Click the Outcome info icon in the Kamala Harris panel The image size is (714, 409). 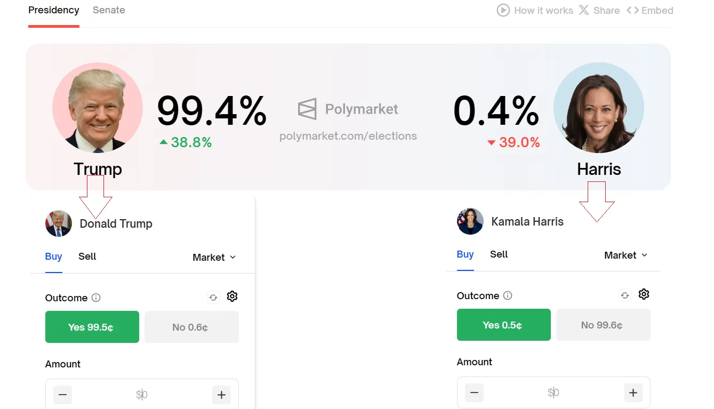(x=508, y=295)
